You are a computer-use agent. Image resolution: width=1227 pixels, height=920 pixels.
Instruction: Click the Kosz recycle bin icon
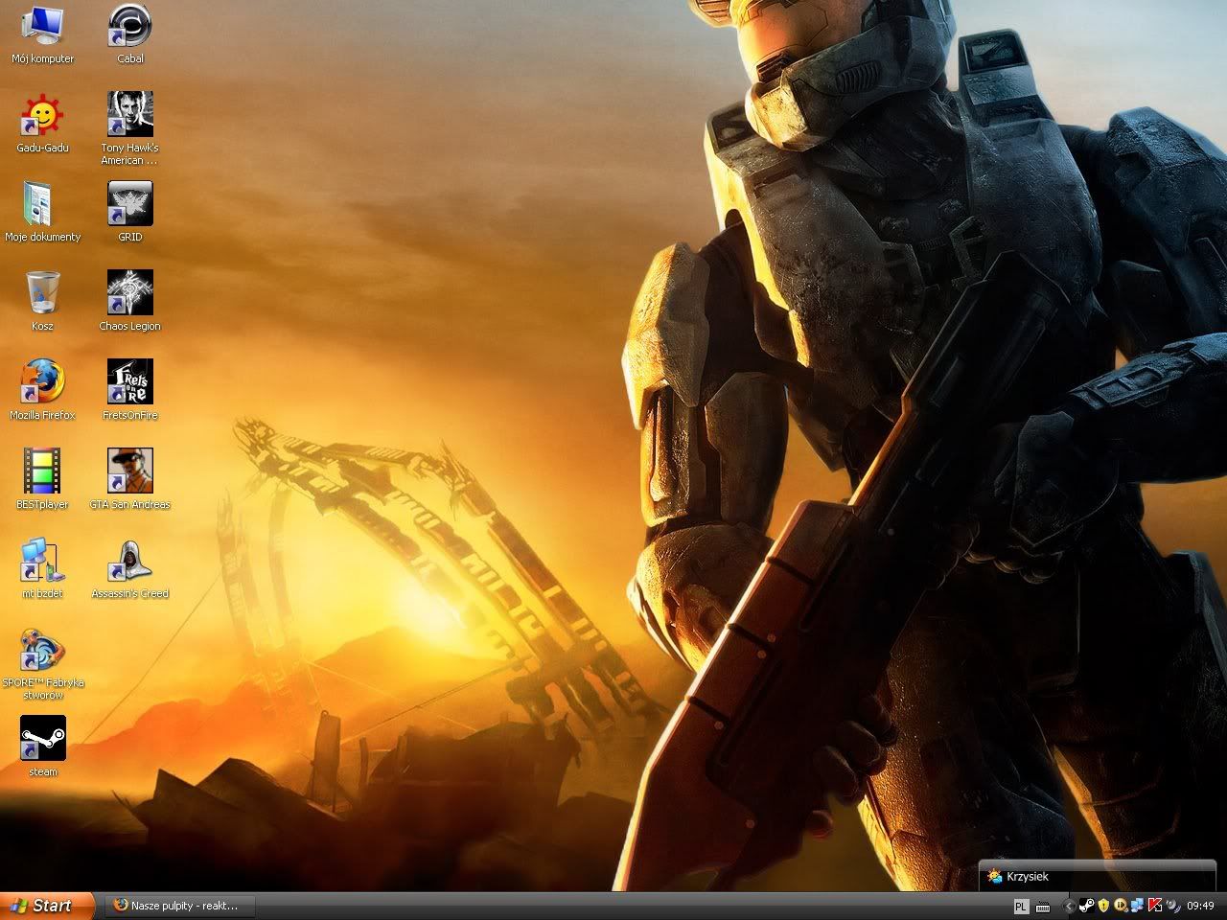click(x=42, y=302)
